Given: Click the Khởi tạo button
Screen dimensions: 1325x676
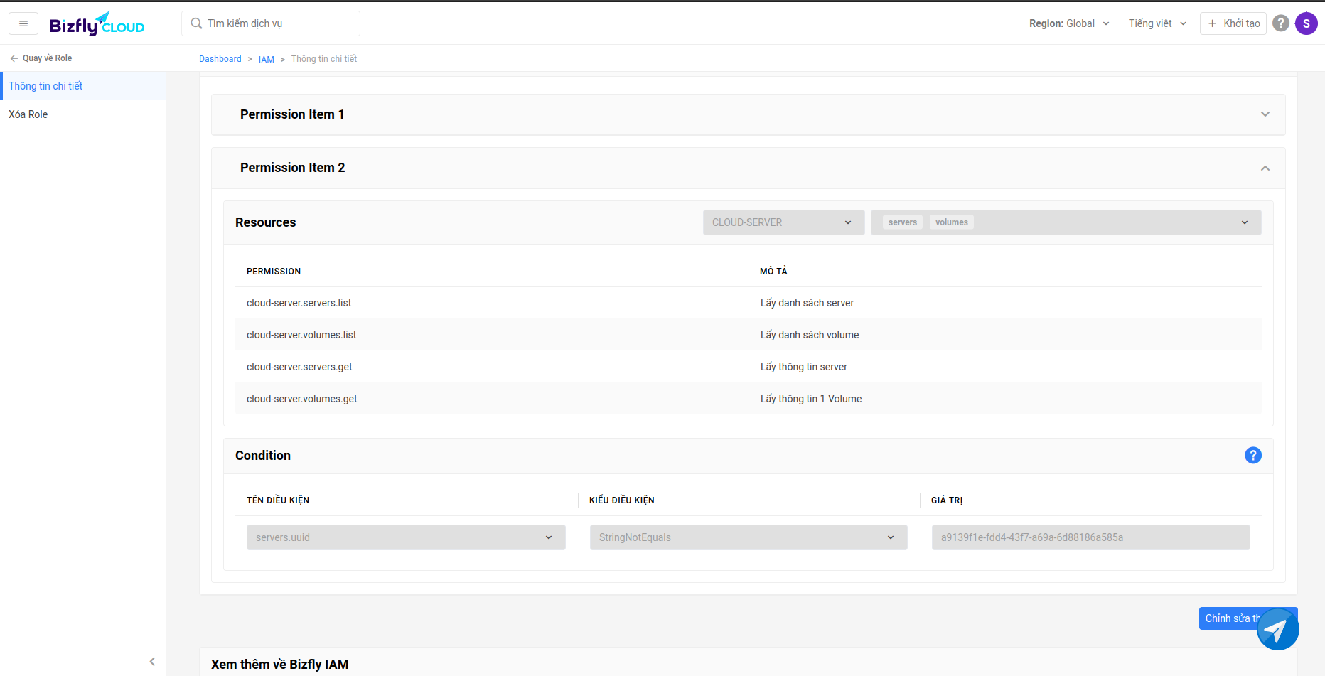Looking at the screenshot, I should pyautogui.click(x=1233, y=23).
